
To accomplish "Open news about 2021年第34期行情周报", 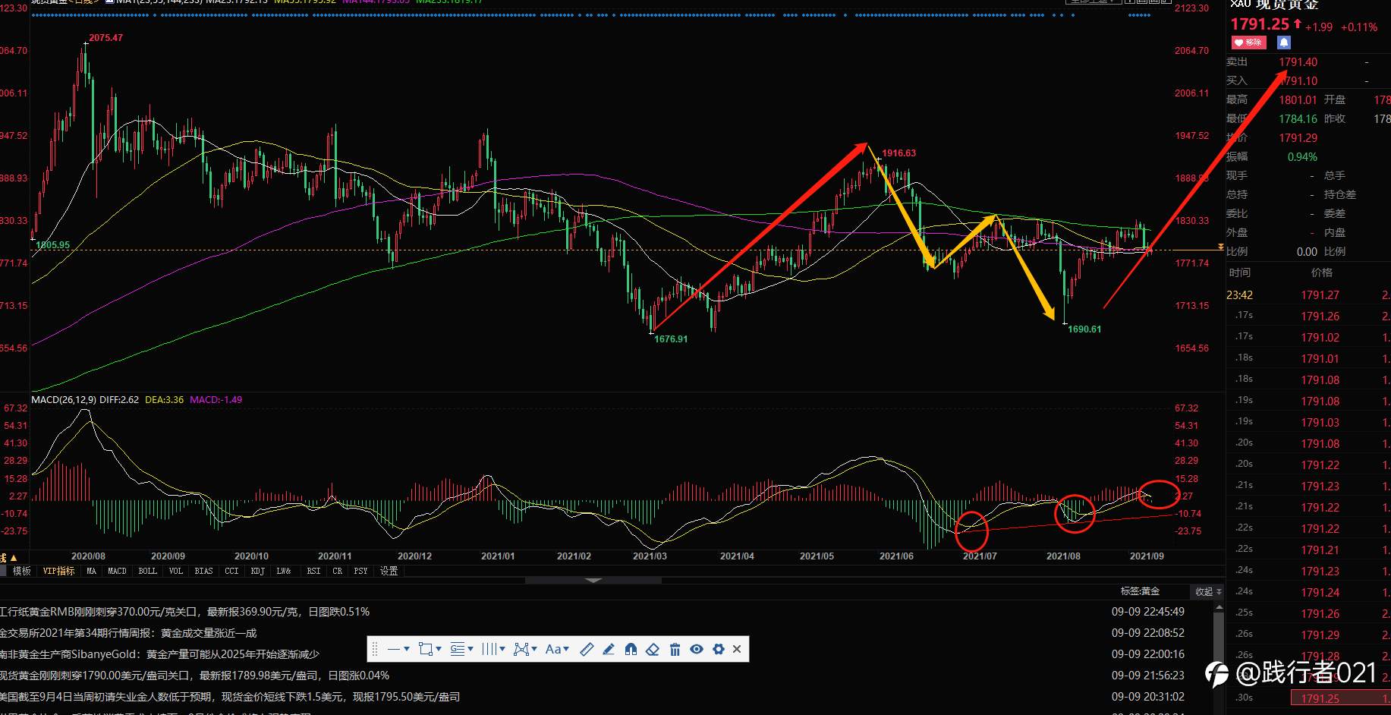I will coord(128,632).
